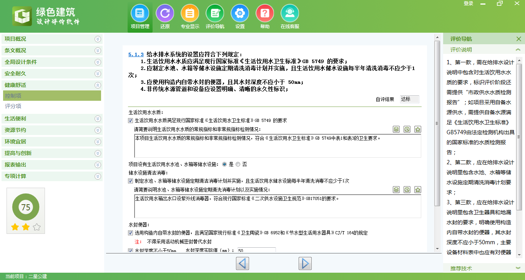525x280 pixels.
Task: Expand 环境宜居 section
Action: [52, 142]
